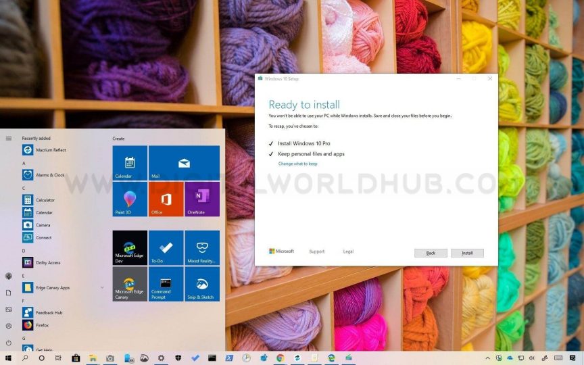Click the Power icon in Start menu
Image resolution: width=584 pixels, height=365 pixels.
coord(9,343)
